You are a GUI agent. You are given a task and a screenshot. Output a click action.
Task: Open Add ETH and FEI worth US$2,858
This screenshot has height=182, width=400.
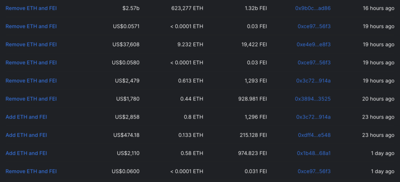[x=26, y=117]
